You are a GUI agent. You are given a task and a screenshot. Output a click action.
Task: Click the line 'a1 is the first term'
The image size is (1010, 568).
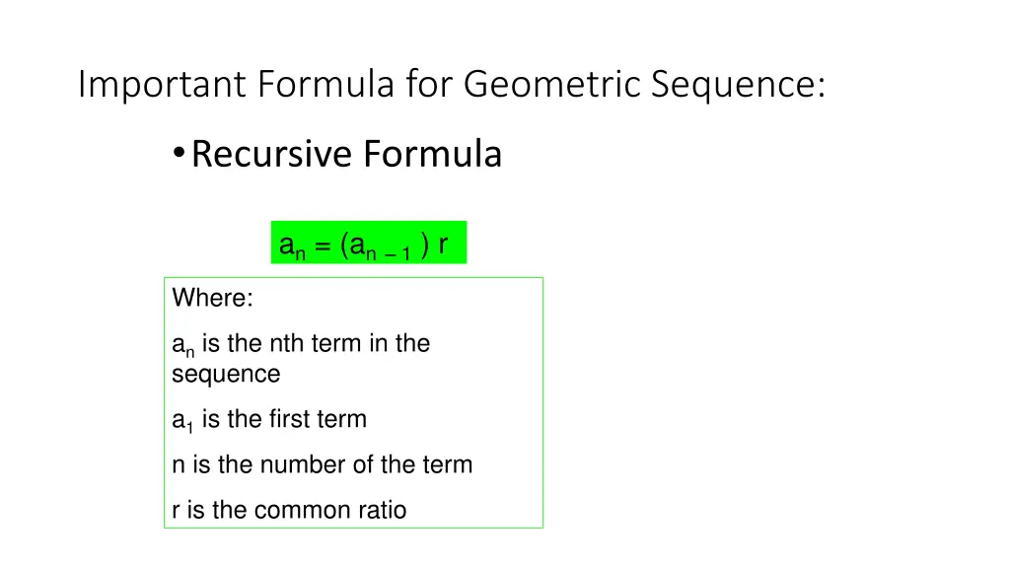coord(269,419)
